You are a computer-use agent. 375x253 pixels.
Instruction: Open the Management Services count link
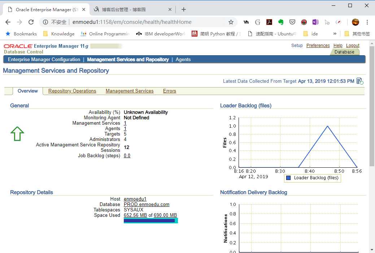[x=125, y=123]
